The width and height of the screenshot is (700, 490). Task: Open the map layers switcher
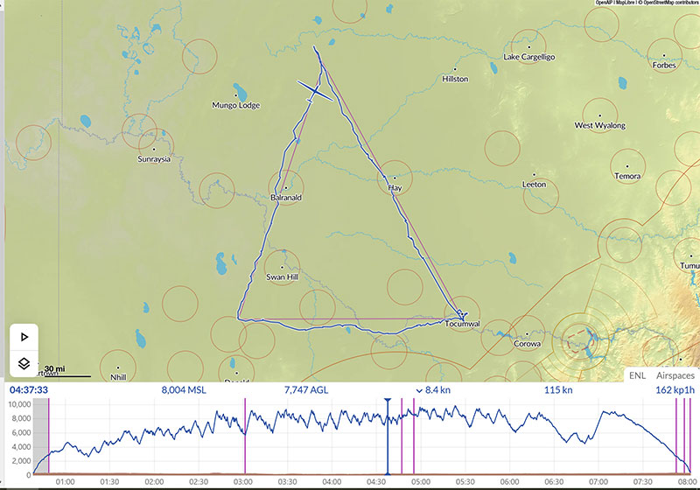[24, 362]
